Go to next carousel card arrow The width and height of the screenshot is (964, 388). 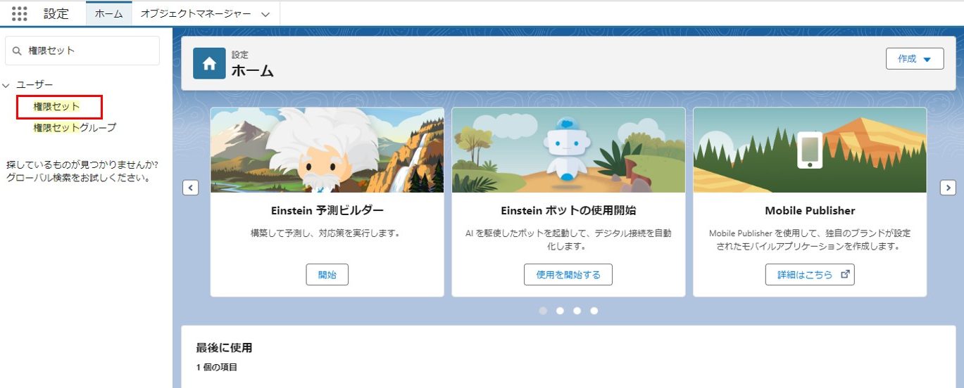(949, 188)
